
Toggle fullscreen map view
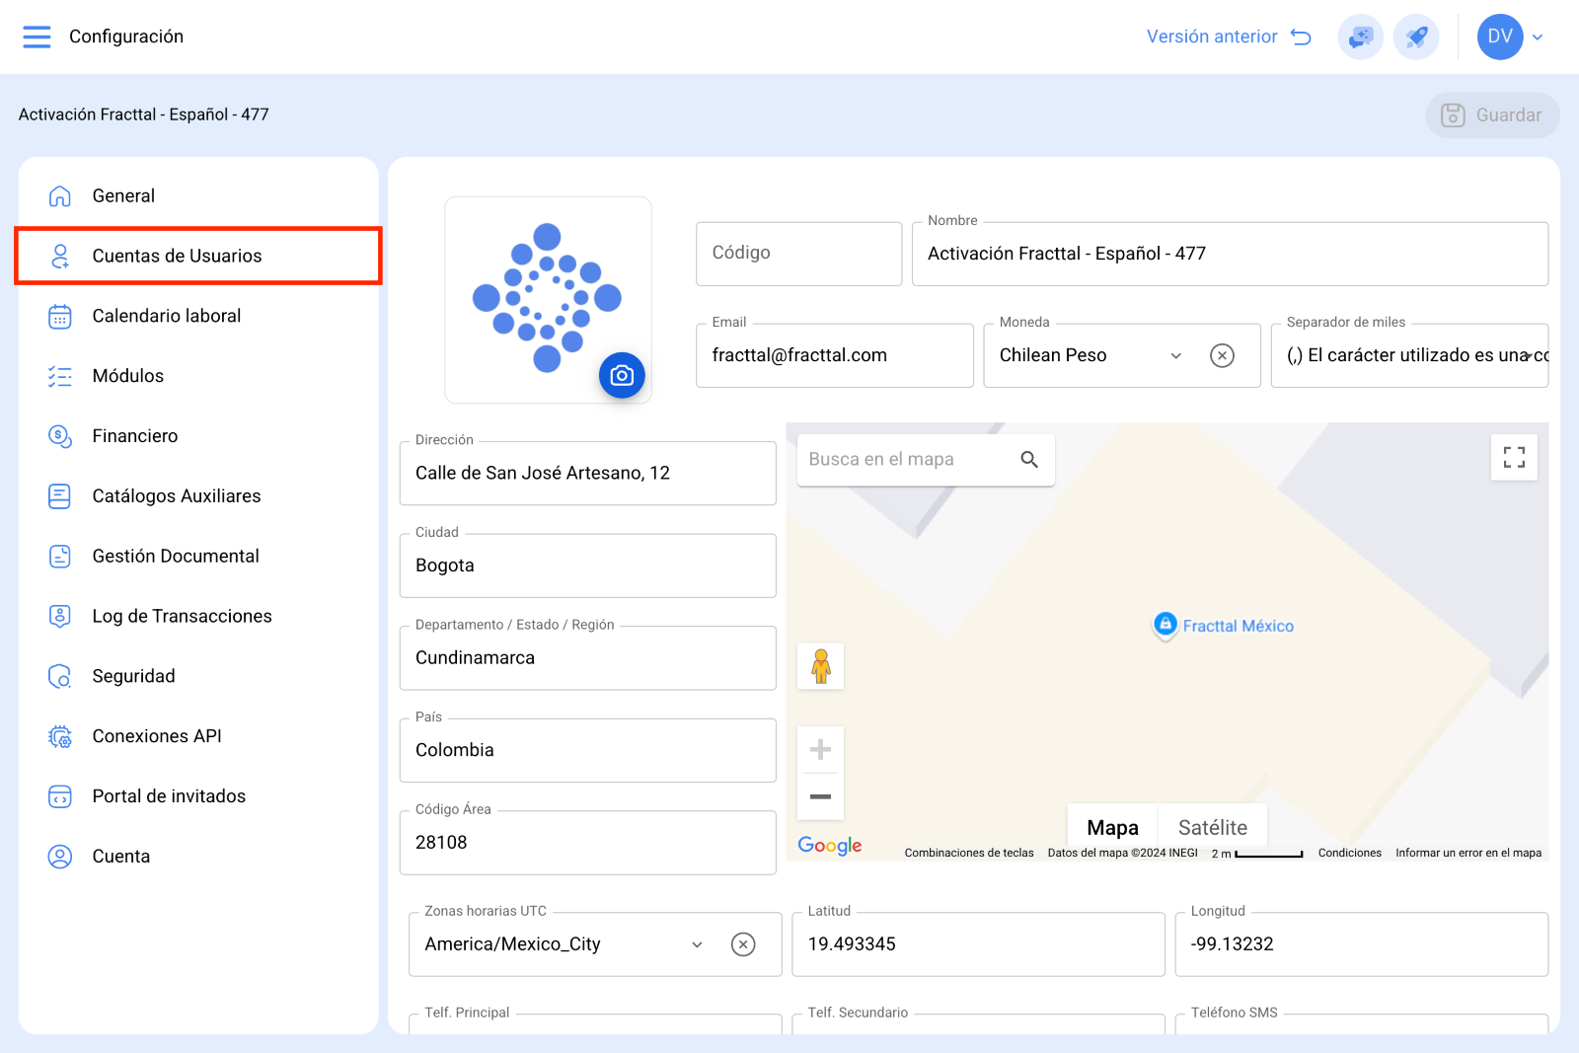(x=1514, y=457)
